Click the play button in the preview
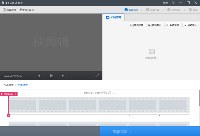 (x=51, y=76)
